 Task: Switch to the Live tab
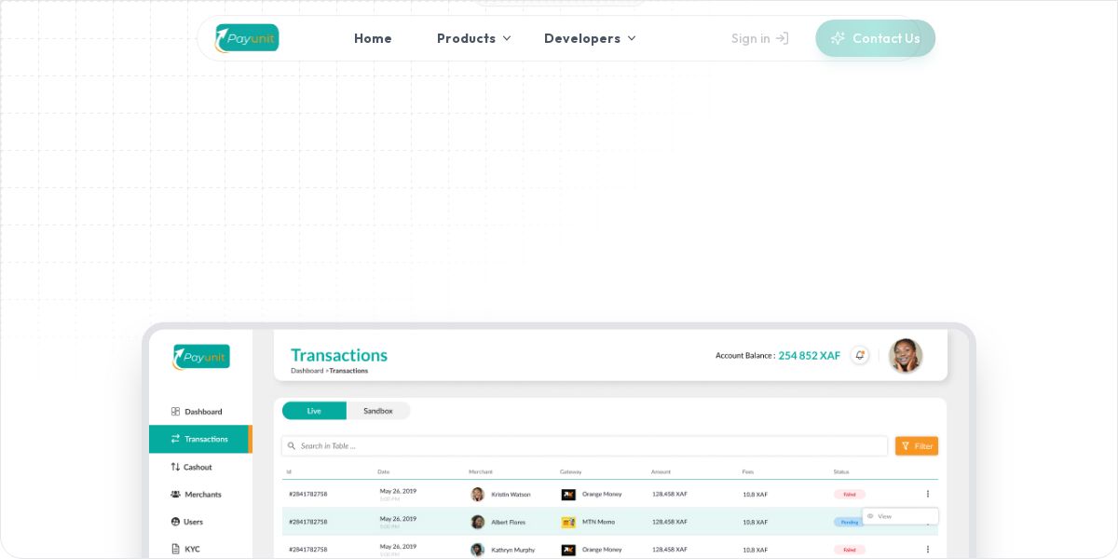314,411
